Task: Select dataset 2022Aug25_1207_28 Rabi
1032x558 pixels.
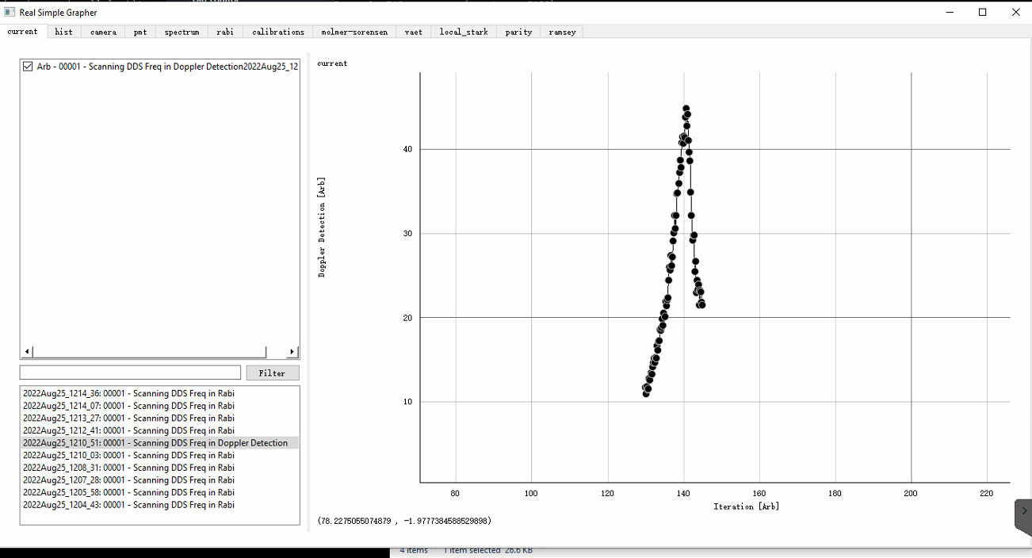Action: 159,480
